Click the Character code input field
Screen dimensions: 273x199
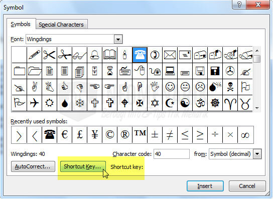172,154
